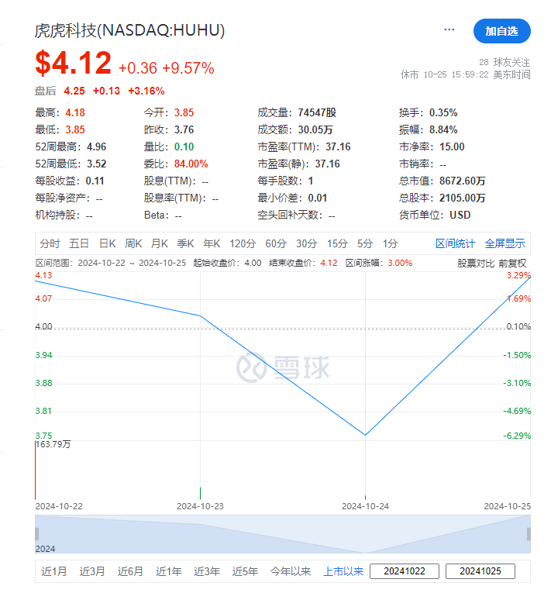Switch chart to 分时 view
The width and height of the screenshot is (551, 593).
click(x=50, y=243)
